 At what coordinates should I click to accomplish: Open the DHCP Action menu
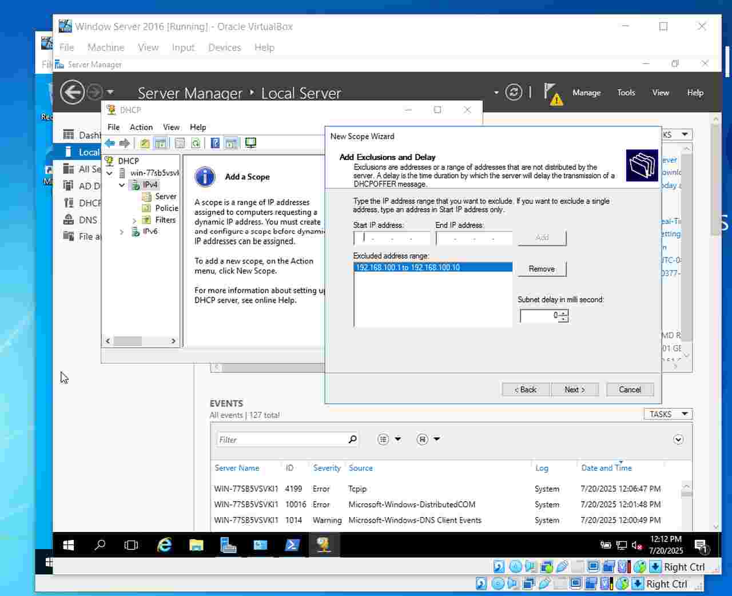pos(141,127)
